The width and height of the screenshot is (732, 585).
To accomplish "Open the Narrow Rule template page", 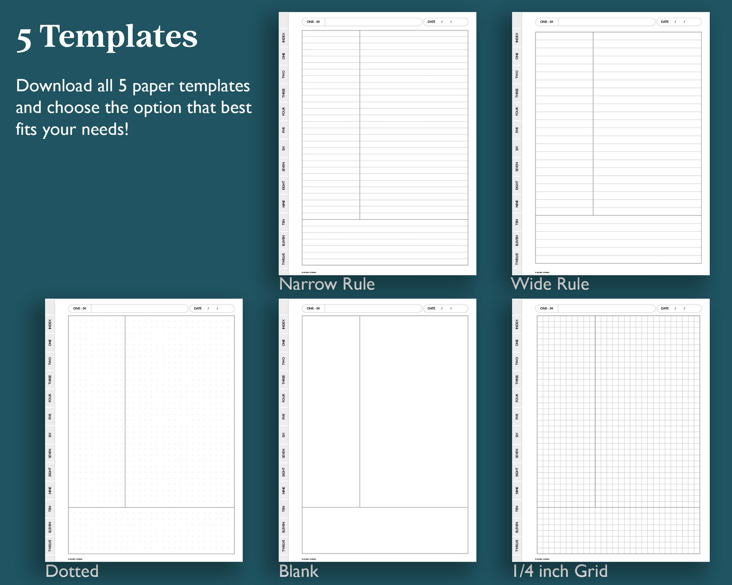I will pos(377,144).
